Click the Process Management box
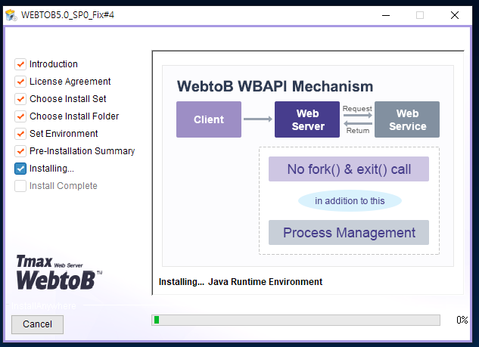The width and height of the screenshot is (479, 347). 349,233
